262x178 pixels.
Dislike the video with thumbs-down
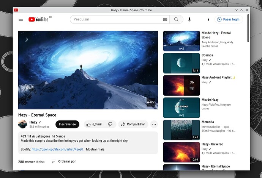point(110,124)
